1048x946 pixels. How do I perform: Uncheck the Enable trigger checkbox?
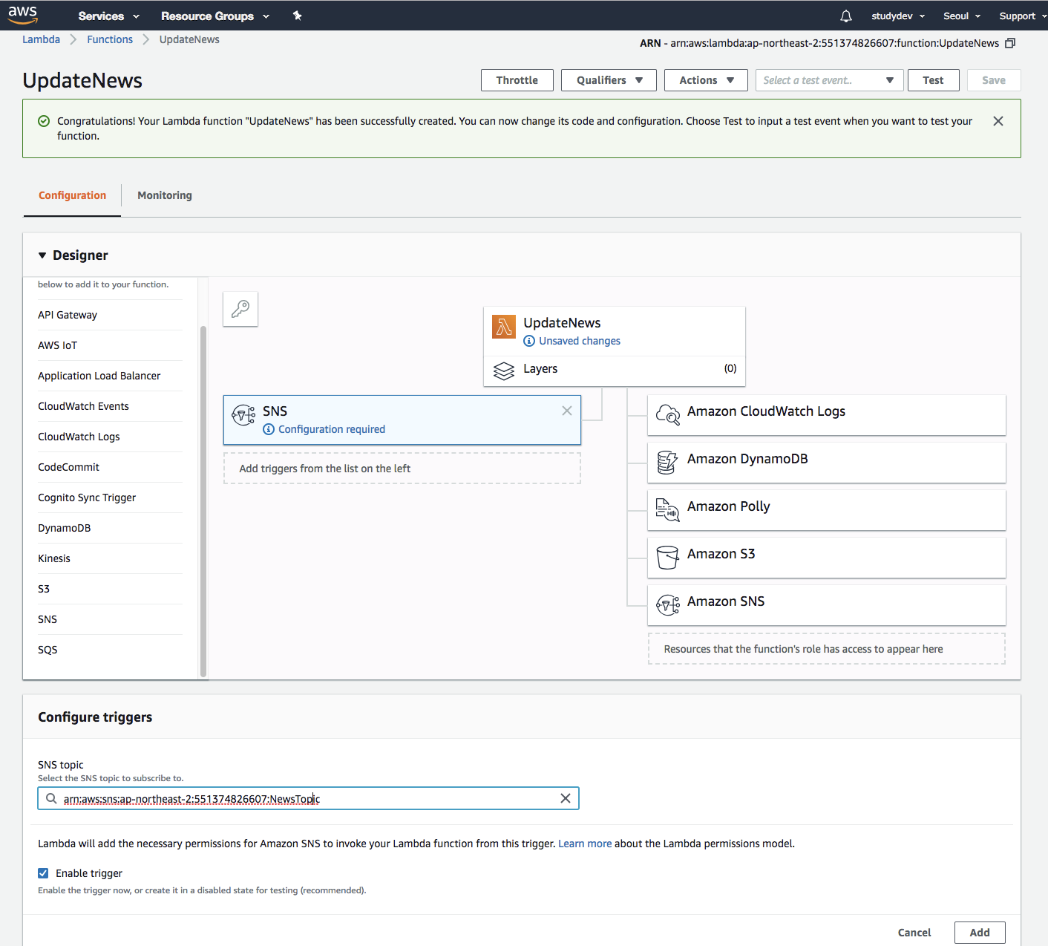(x=43, y=873)
